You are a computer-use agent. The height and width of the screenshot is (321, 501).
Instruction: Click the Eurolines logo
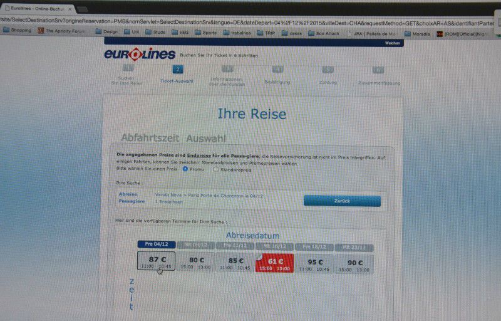point(140,54)
